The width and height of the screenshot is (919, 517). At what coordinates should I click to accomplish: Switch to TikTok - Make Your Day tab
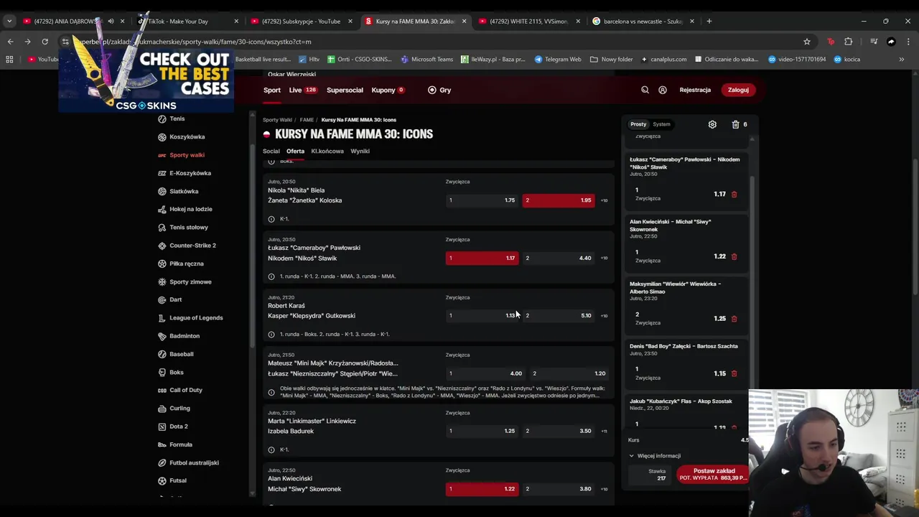click(x=189, y=21)
